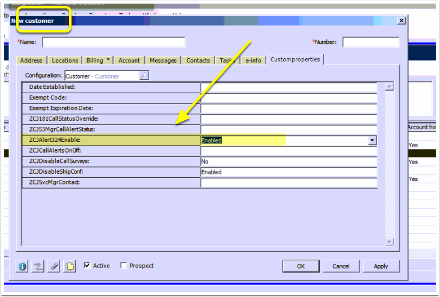
Task: Click the ZCJ53MgrCallAlertStatus value field
Action: pyautogui.click(x=289, y=130)
